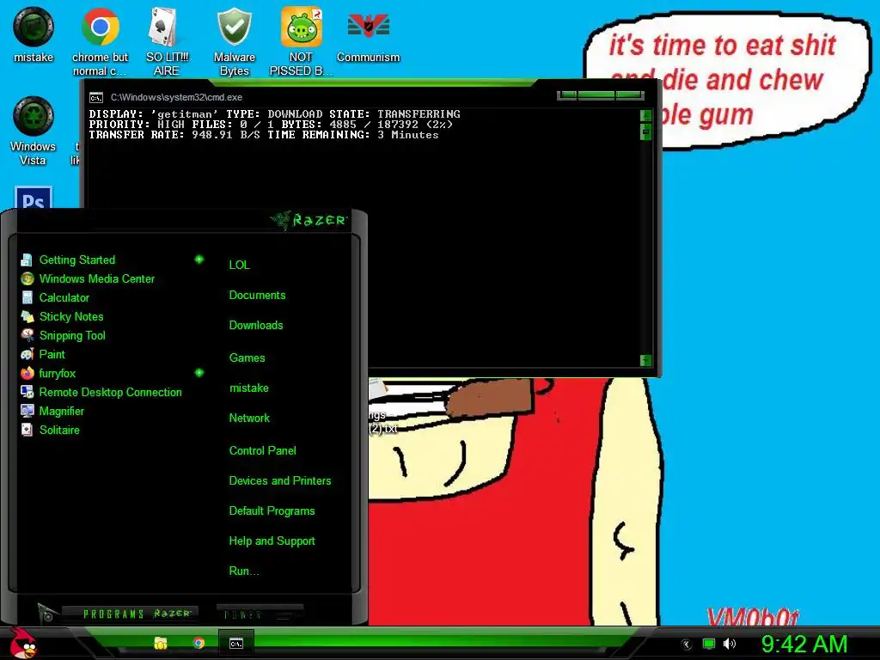Click the Snipping Tool scissors icon
Image resolution: width=880 pixels, height=660 pixels.
point(27,336)
